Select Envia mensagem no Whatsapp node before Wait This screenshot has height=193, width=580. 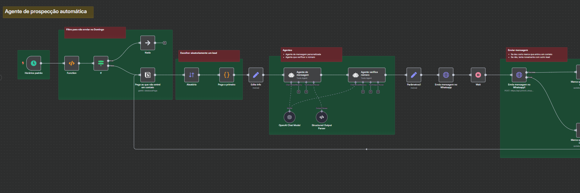click(x=446, y=75)
